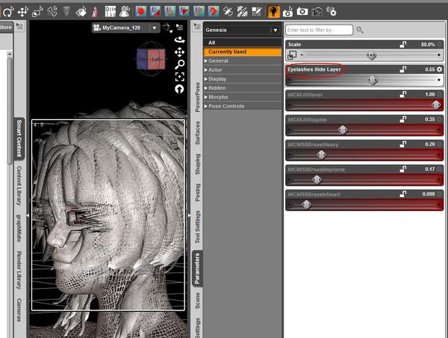Click the view cube in the viewport
The image size is (448, 338).
pos(151,59)
